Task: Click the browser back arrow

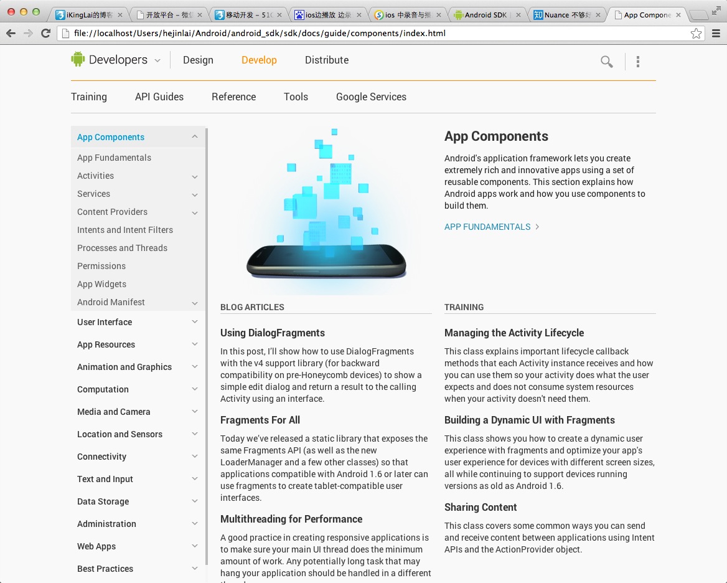Action: coord(11,33)
